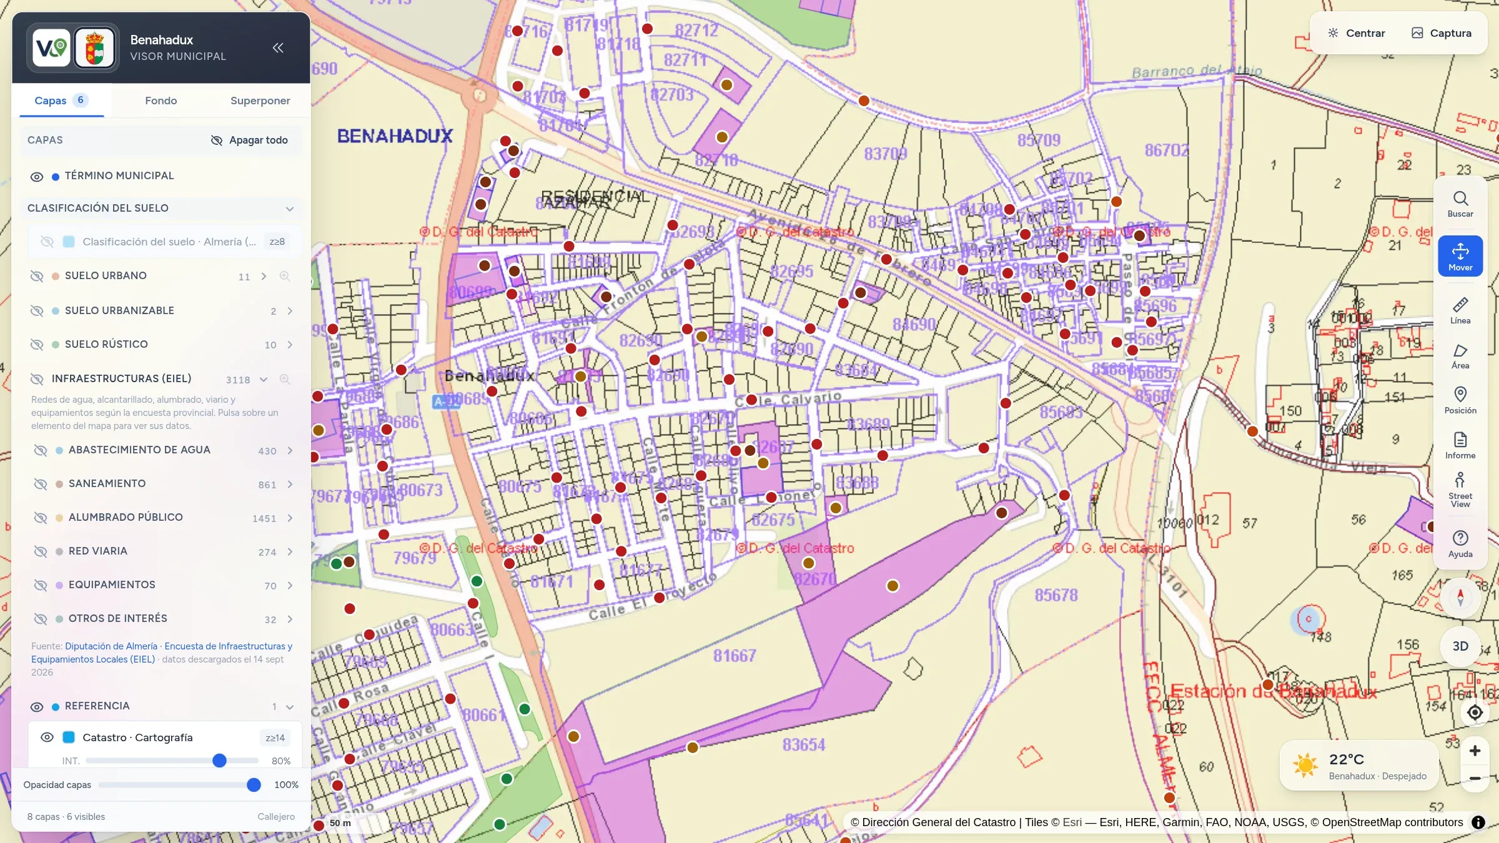Reset map north with compass icon
1499x843 pixels.
click(1460, 598)
